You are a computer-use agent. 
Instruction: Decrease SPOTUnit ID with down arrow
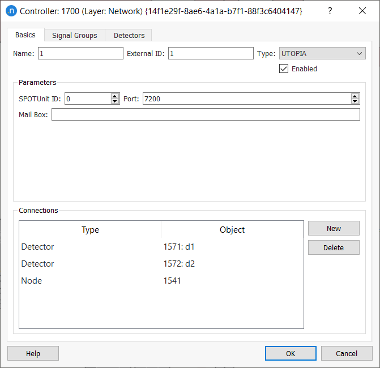click(116, 101)
